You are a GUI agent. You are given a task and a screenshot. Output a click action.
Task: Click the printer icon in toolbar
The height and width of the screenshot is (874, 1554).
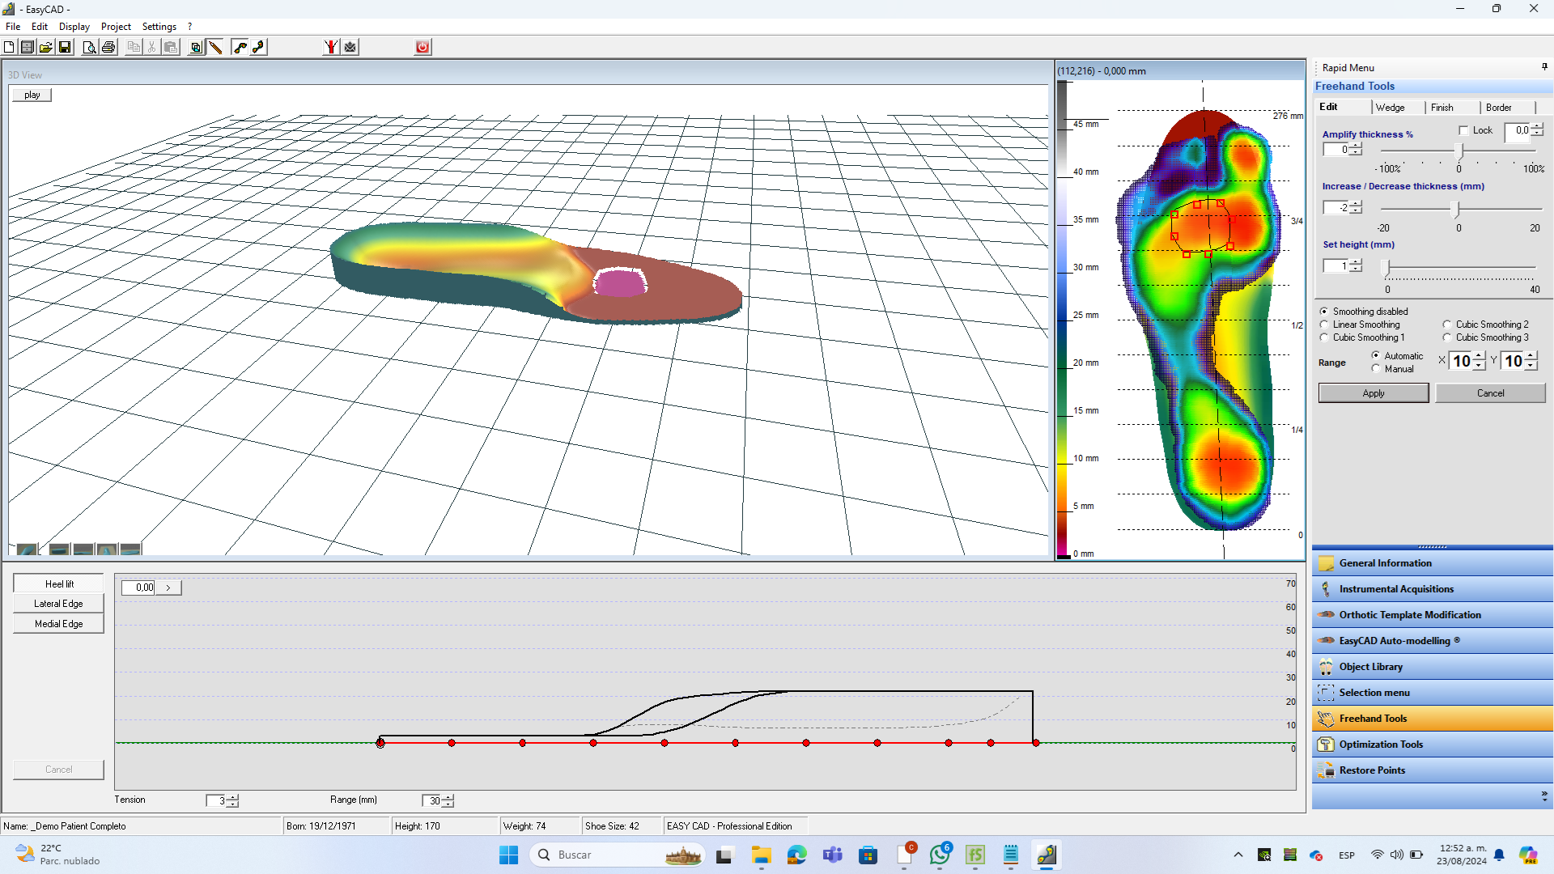point(108,47)
